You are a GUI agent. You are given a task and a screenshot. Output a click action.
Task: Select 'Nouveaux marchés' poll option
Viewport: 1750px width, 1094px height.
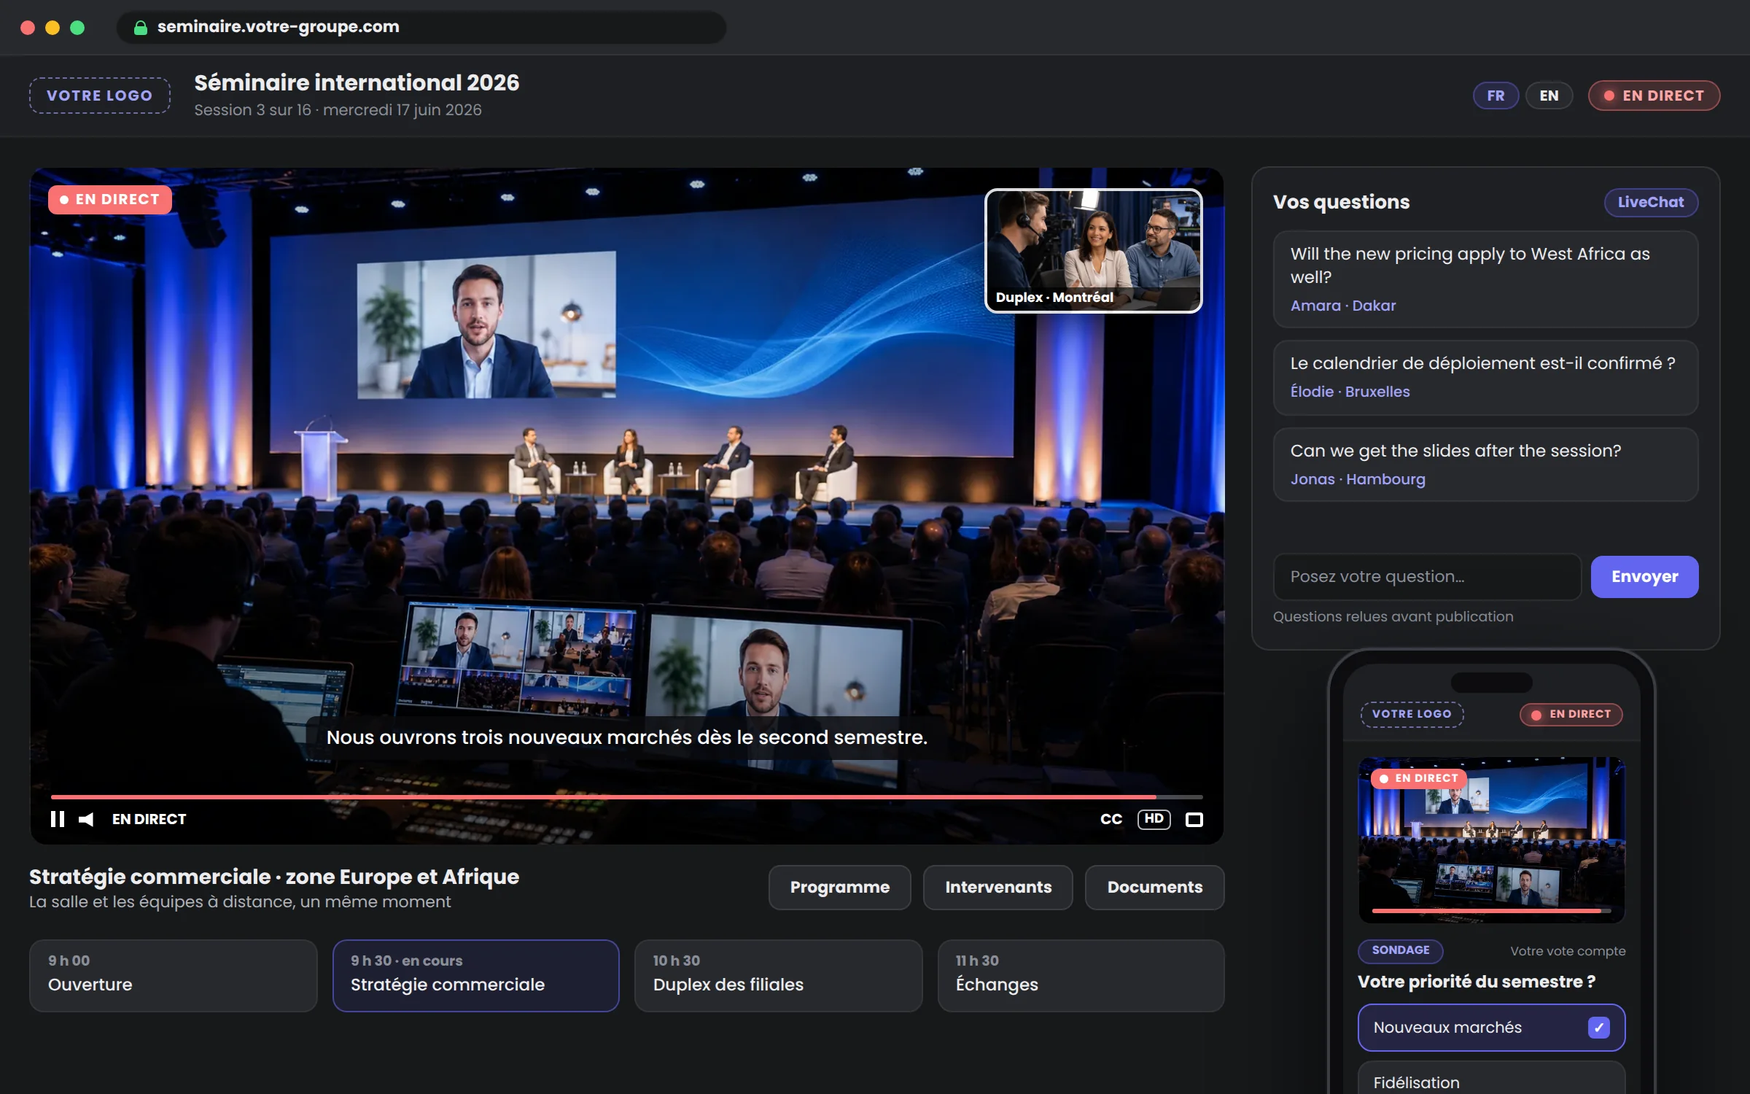coord(1491,1028)
